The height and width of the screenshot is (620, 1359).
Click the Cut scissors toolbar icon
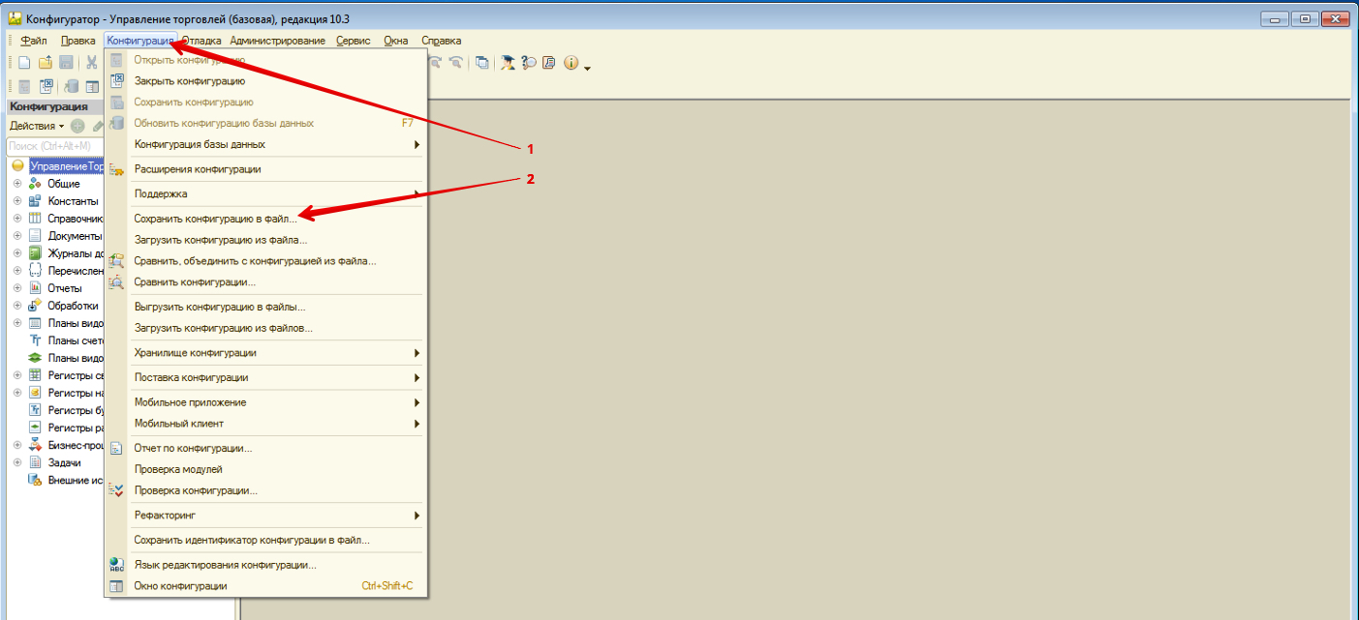(91, 63)
